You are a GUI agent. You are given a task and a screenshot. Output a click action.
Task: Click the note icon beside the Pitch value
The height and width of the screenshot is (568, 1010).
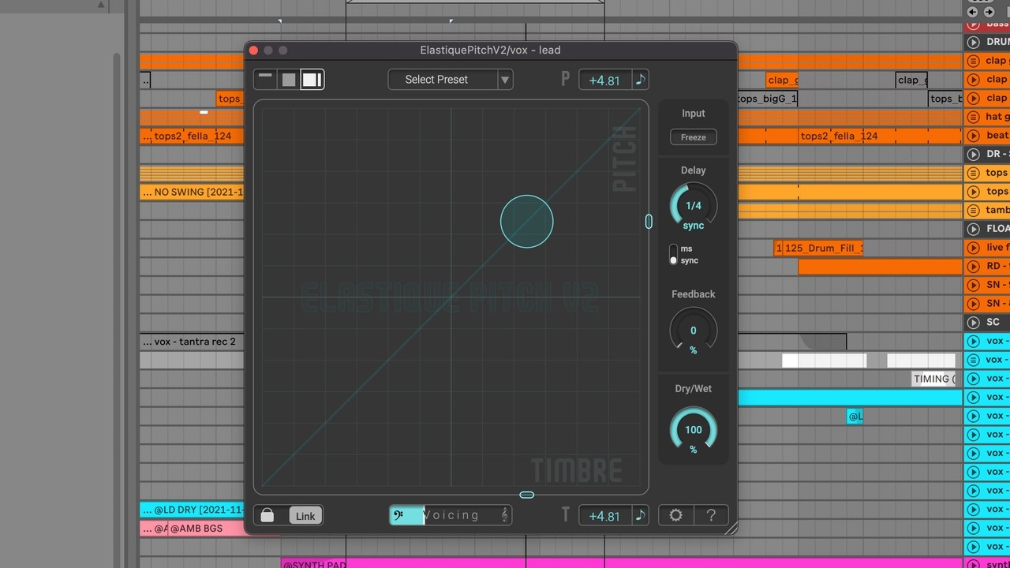(640, 80)
